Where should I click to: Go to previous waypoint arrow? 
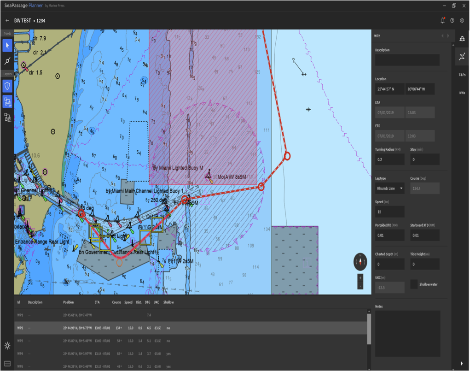click(x=442, y=36)
